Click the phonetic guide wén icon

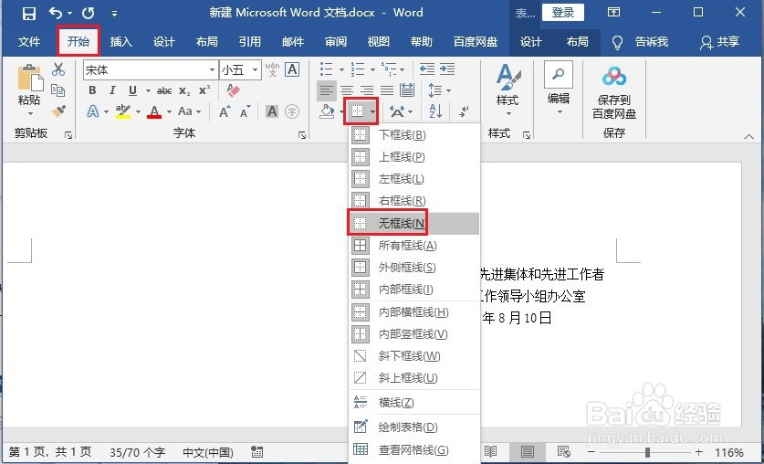tap(272, 69)
